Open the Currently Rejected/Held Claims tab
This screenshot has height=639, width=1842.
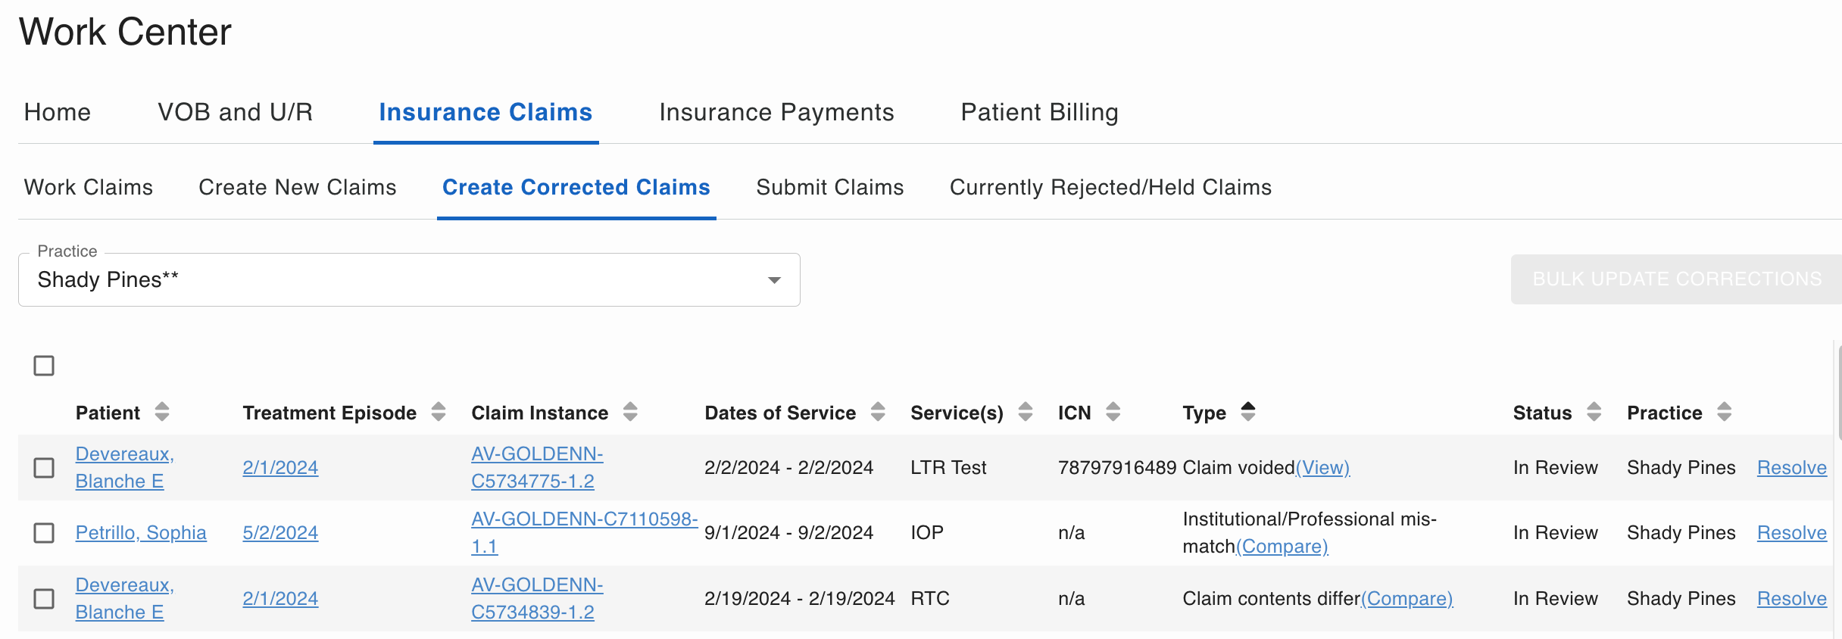1110,187
